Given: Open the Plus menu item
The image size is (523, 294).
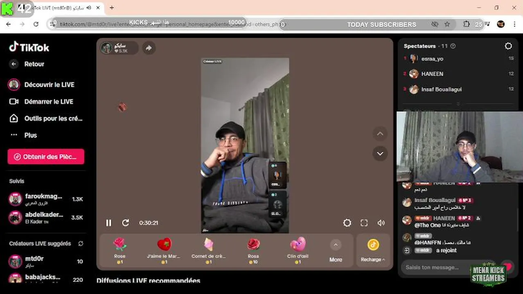Looking at the screenshot, I should tap(24, 135).
